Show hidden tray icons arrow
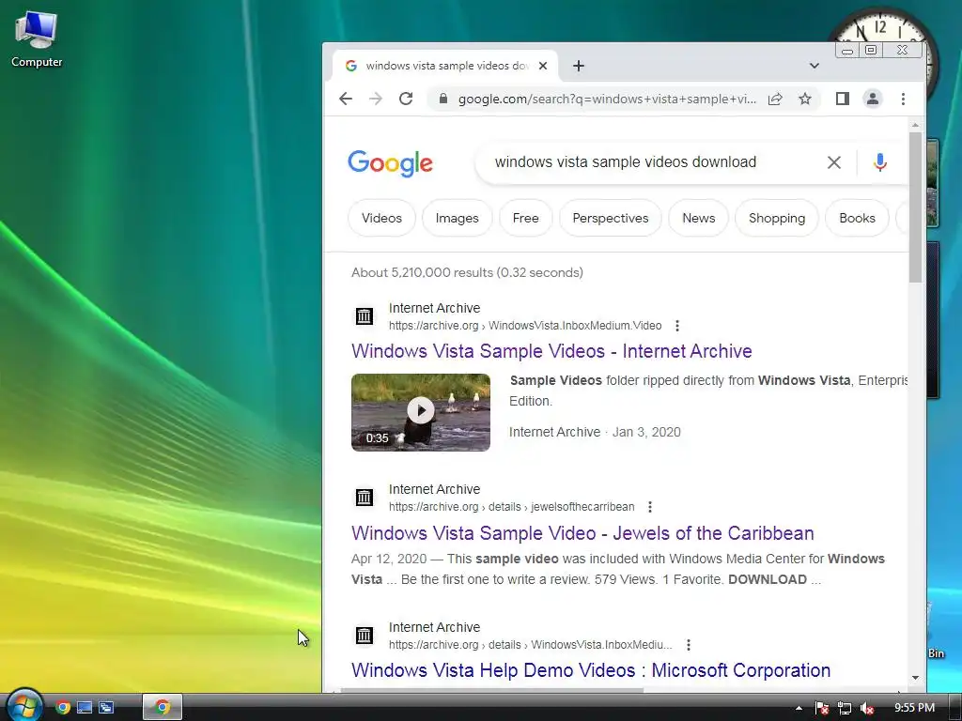This screenshot has height=721, width=962. [799, 708]
